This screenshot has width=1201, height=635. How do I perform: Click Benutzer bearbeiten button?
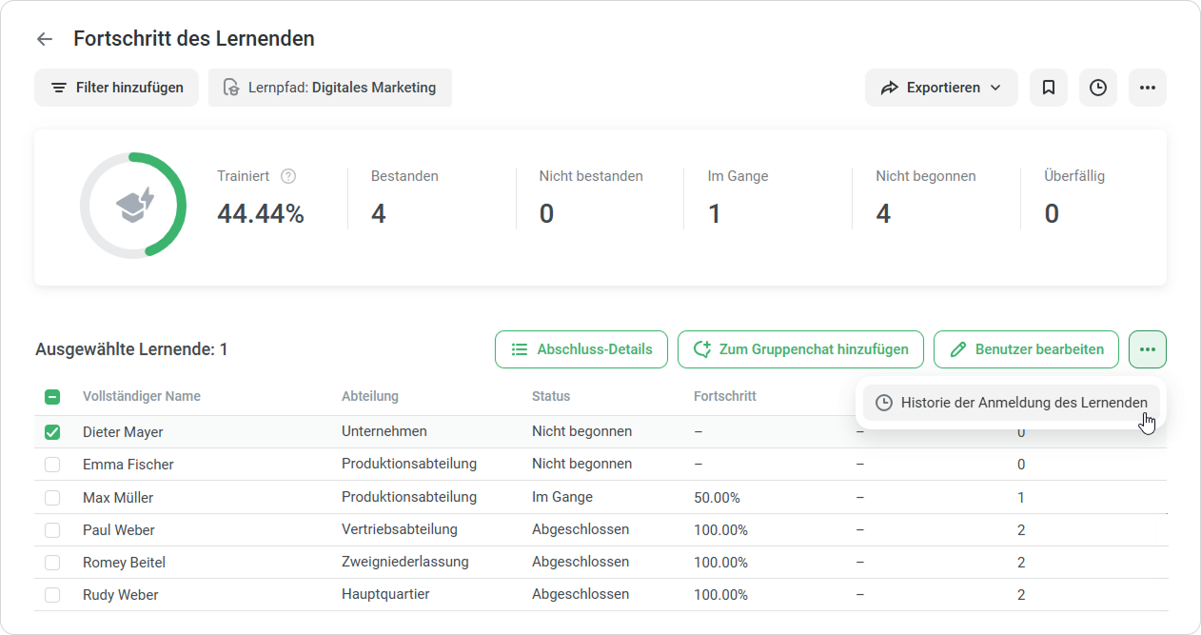pyautogui.click(x=1027, y=349)
